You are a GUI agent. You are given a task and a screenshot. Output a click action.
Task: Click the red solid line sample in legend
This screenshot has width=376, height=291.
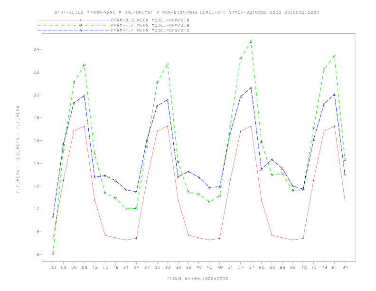point(74,20)
